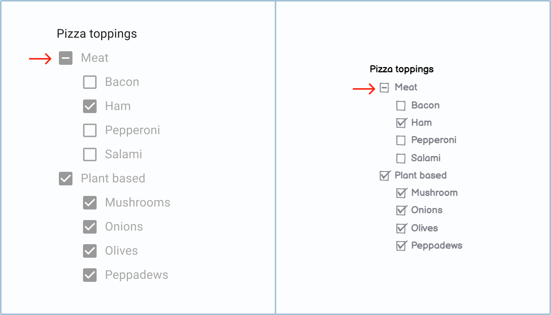Viewport: 551px width, 315px height.
Task: Uncheck the wireframe-style Ham checkbox
Action: [401, 123]
